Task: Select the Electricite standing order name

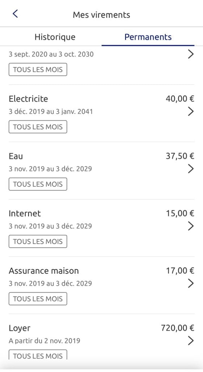Action: pos(28,99)
